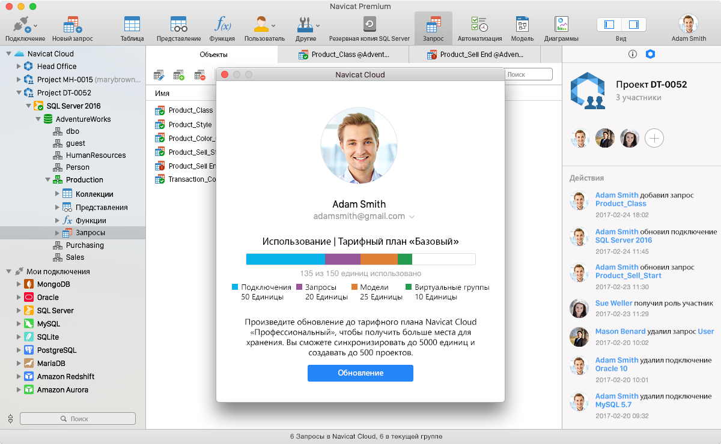This screenshot has width=721, height=444.
Task: Click Mason Benard name link
Action: [620, 331]
